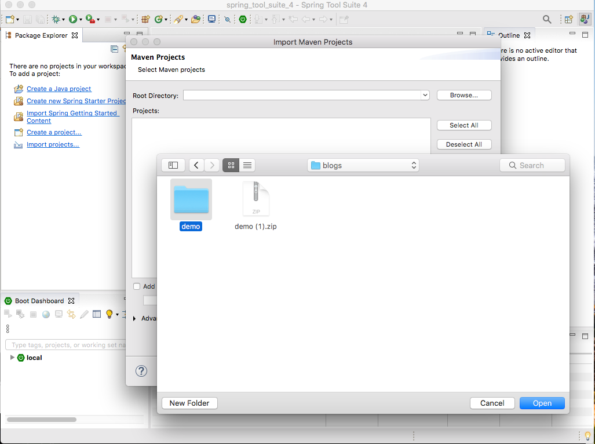Click the Java perspective icon at top right
The width and height of the screenshot is (595, 444).
(x=585, y=19)
